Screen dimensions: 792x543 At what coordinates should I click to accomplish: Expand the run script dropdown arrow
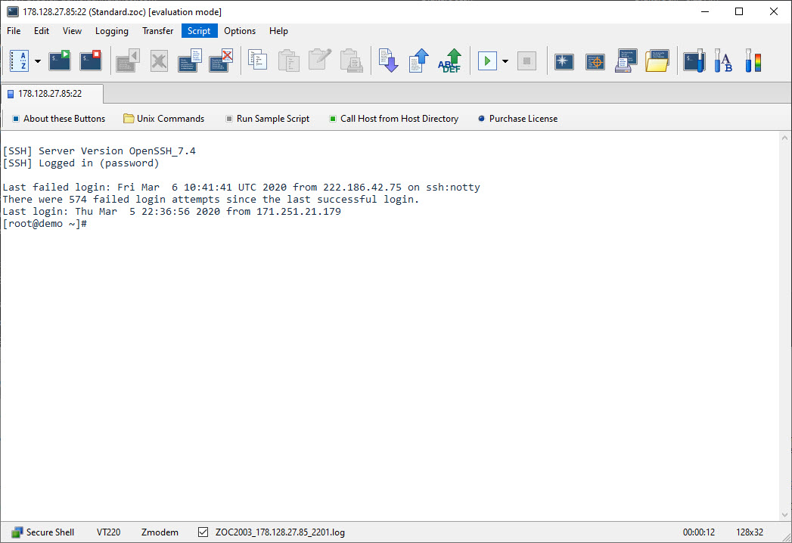tap(505, 61)
